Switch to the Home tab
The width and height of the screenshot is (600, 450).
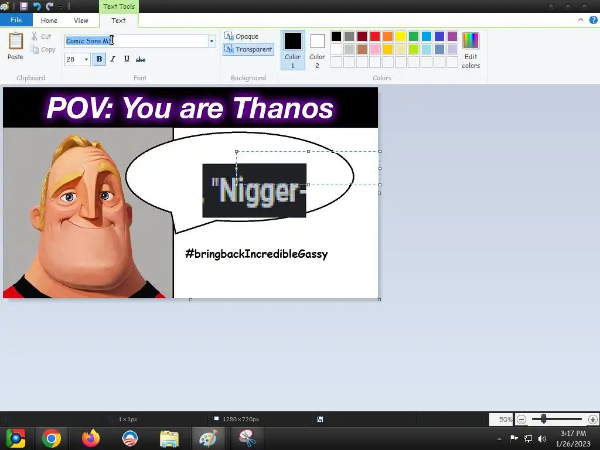(x=49, y=21)
